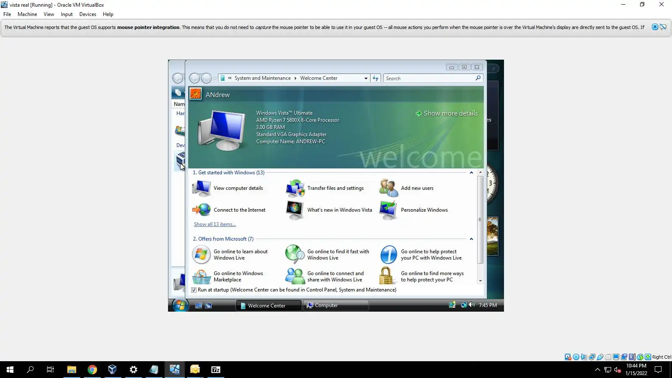Click the scrollbar down arrow in Welcome Center
This screenshot has width=672, height=378.
coord(480,281)
